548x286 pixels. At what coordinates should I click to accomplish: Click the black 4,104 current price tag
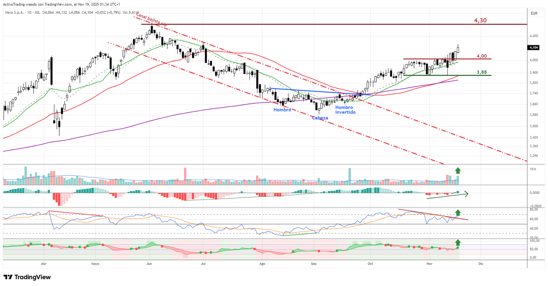click(534, 48)
